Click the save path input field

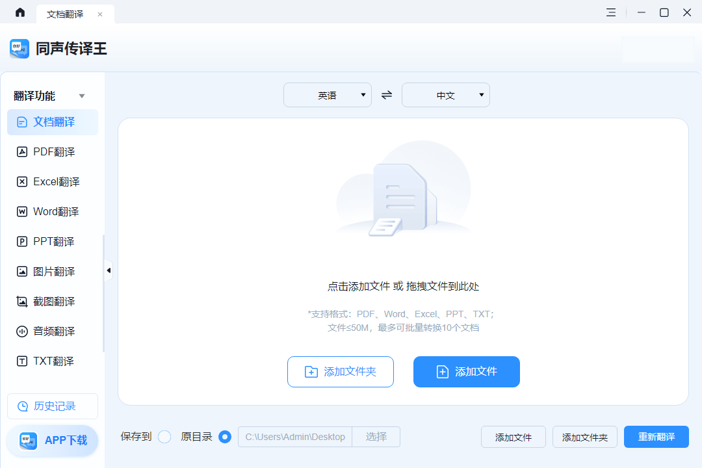pyautogui.click(x=295, y=437)
